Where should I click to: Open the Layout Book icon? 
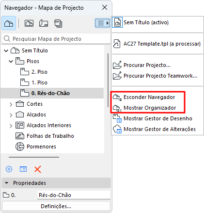44,23
